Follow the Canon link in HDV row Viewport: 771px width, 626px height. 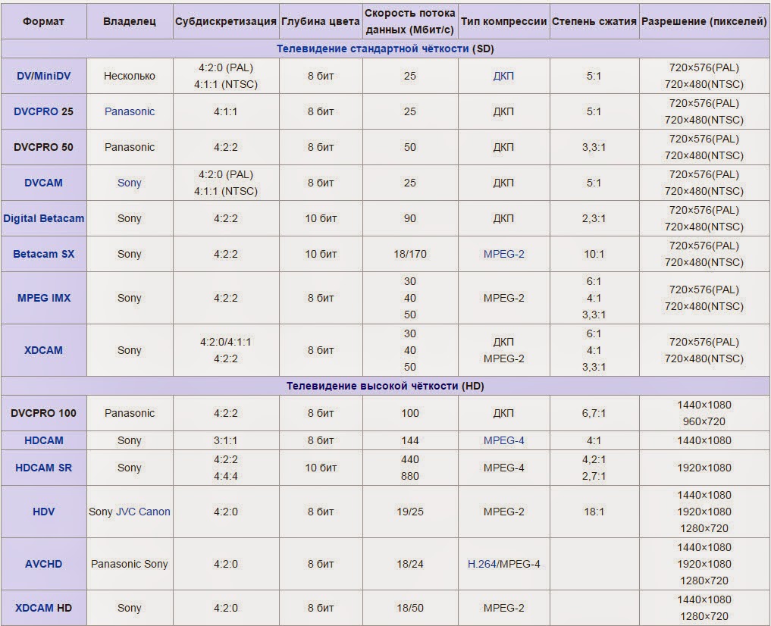click(153, 512)
